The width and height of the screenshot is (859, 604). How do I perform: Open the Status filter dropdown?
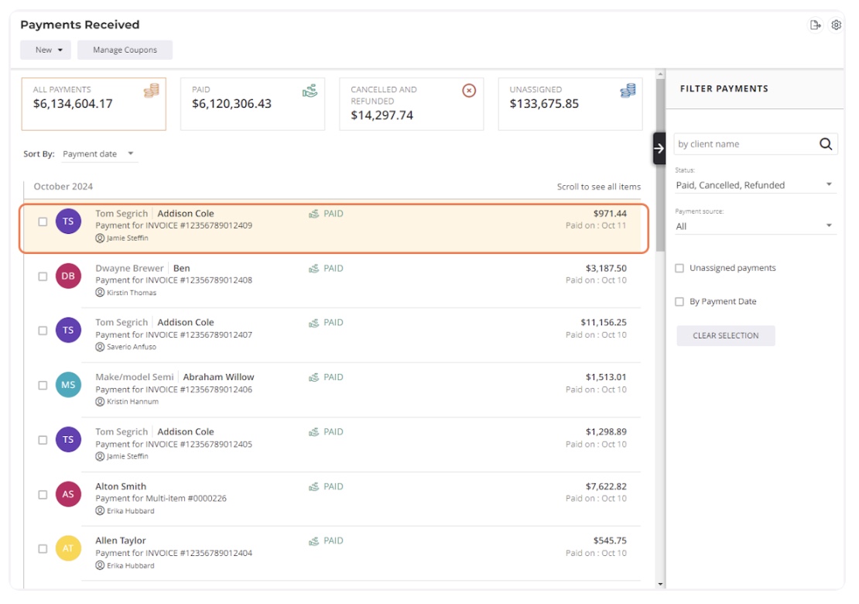[x=755, y=185]
